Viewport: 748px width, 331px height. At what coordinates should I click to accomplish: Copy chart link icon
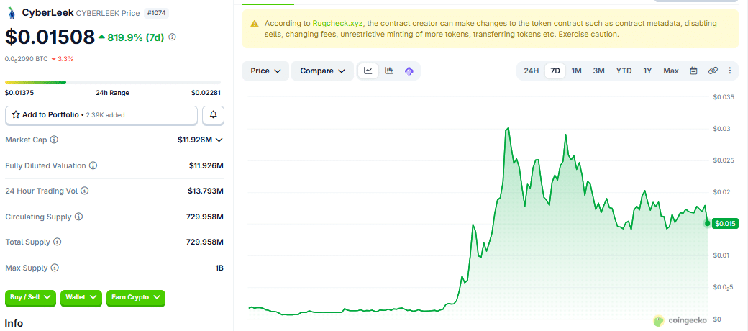(x=713, y=71)
